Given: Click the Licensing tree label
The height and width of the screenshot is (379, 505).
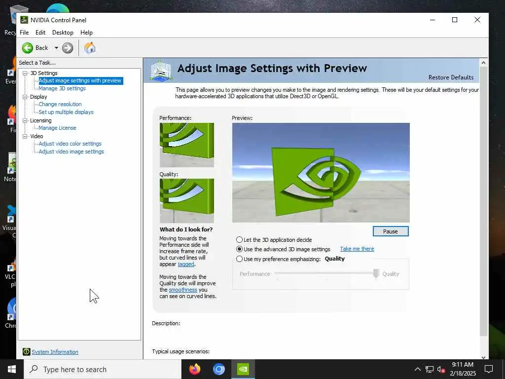Looking at the screenshot, I should [x=40, y=120].
